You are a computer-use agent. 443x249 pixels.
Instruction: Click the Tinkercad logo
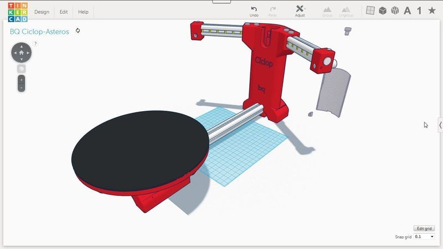[x=18, y=12]
